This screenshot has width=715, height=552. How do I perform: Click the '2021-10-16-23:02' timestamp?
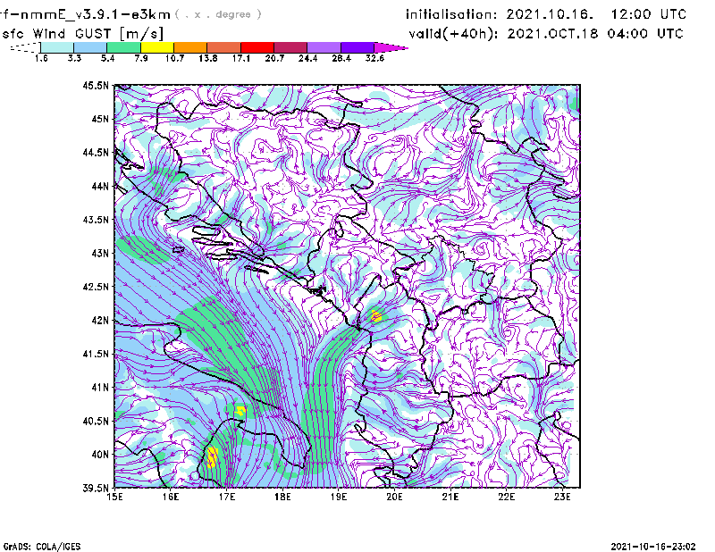point(653,547)
